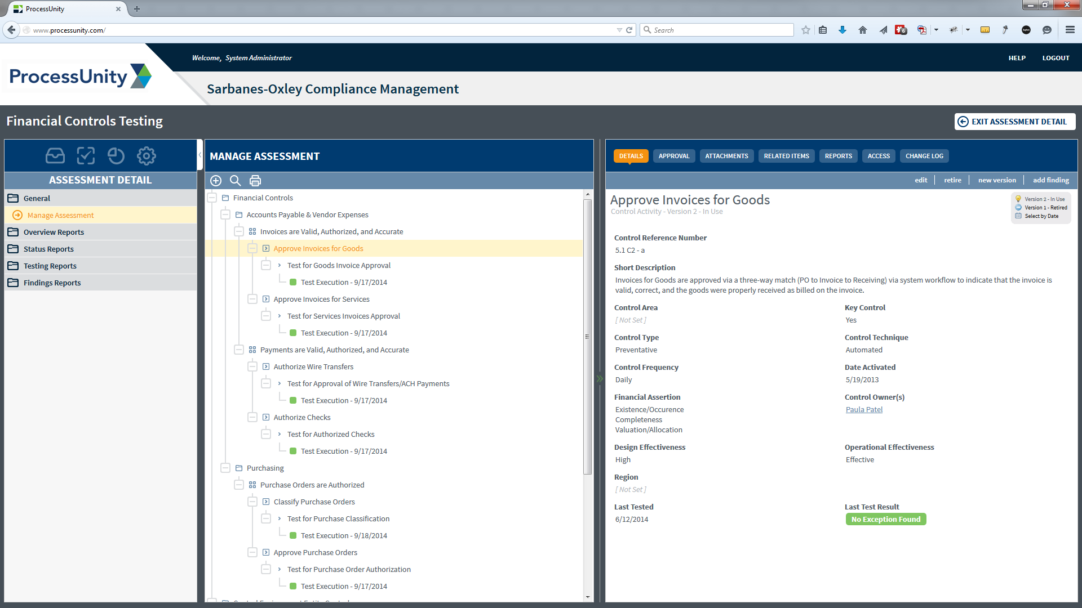The image size is (1082, 608).
Task: Open Select by Date with the calendar icon
Action: pyautogui.click(x=1018, y=216)
